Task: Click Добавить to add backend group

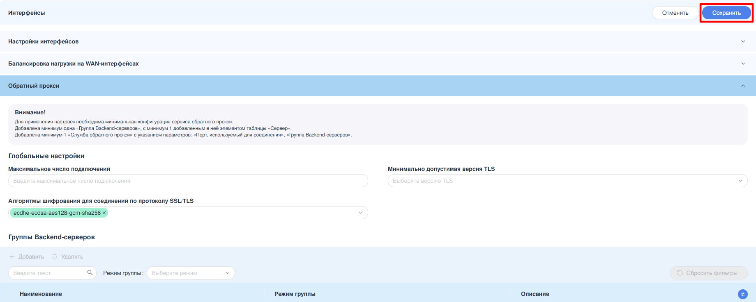Action: [x=31, y=257]
